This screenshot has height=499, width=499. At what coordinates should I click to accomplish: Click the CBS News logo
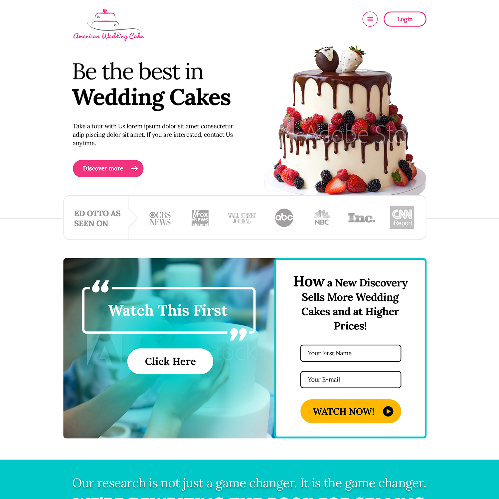160,219
